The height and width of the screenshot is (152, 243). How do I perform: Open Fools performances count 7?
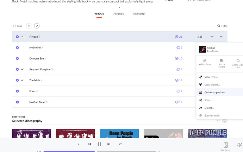179,91
